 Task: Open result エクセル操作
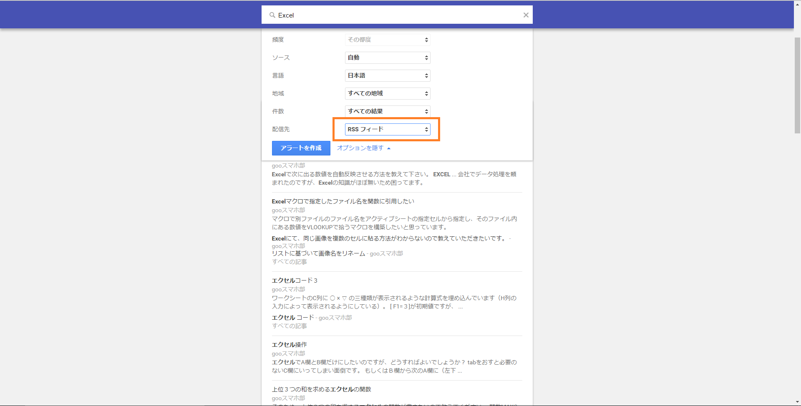click(x=289, y=345)
